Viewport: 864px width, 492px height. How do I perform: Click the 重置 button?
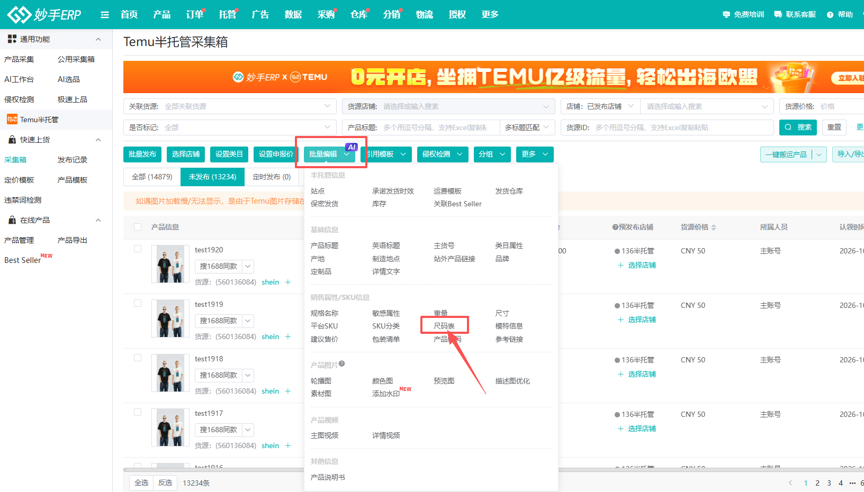[x=834, y=127]
